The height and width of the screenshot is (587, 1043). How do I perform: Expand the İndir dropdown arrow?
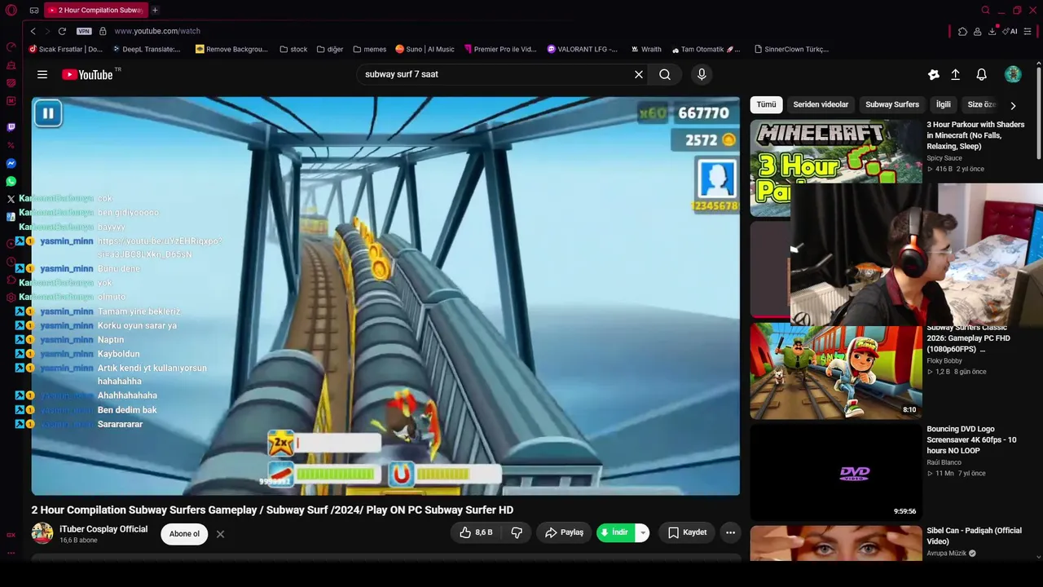643,532
